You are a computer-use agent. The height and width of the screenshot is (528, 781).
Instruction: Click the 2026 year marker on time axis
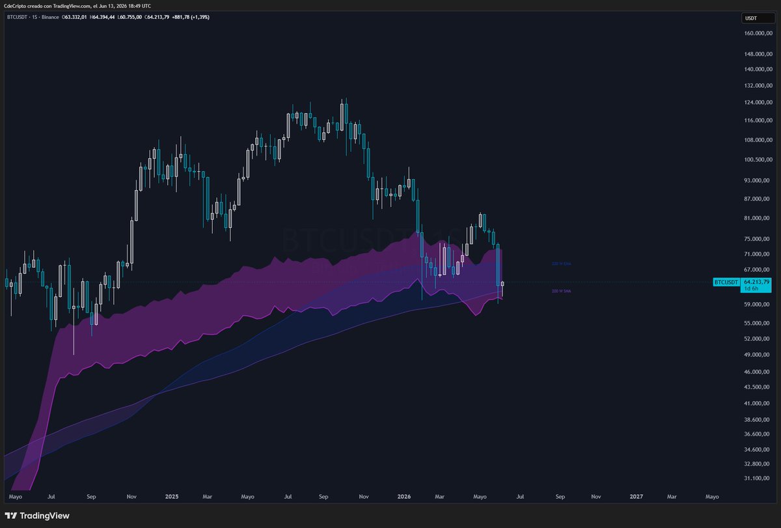pyautogui.click(x=404, y=496)
